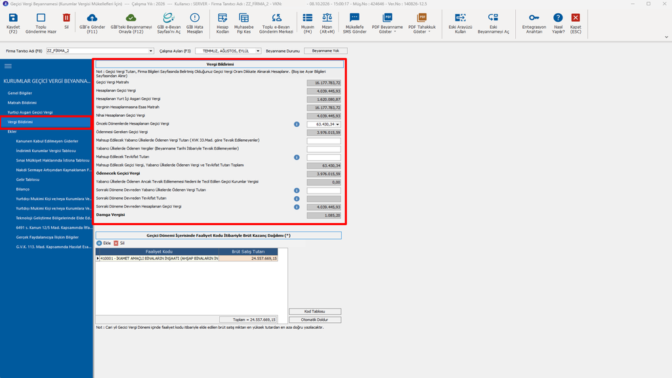Open Hesap Kodları
672x378 pixels.
click(222, 23)
